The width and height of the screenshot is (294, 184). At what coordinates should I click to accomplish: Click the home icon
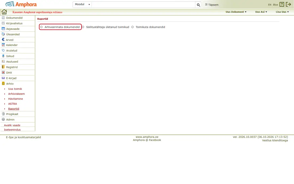4,12
